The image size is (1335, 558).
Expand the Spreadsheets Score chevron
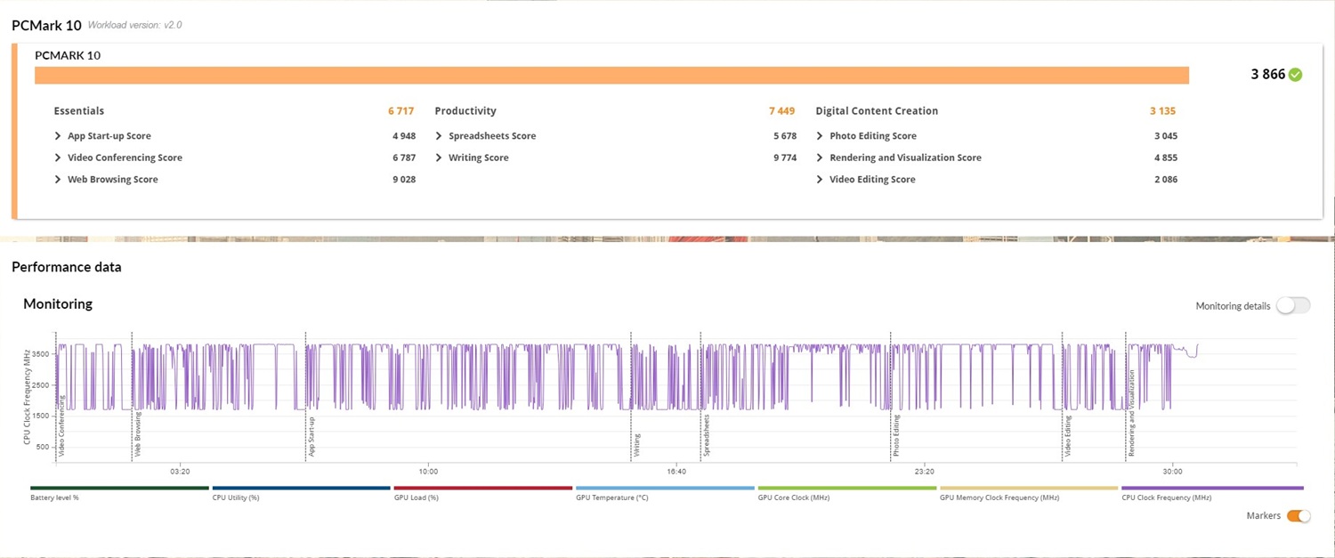click(x=440, y=136)
